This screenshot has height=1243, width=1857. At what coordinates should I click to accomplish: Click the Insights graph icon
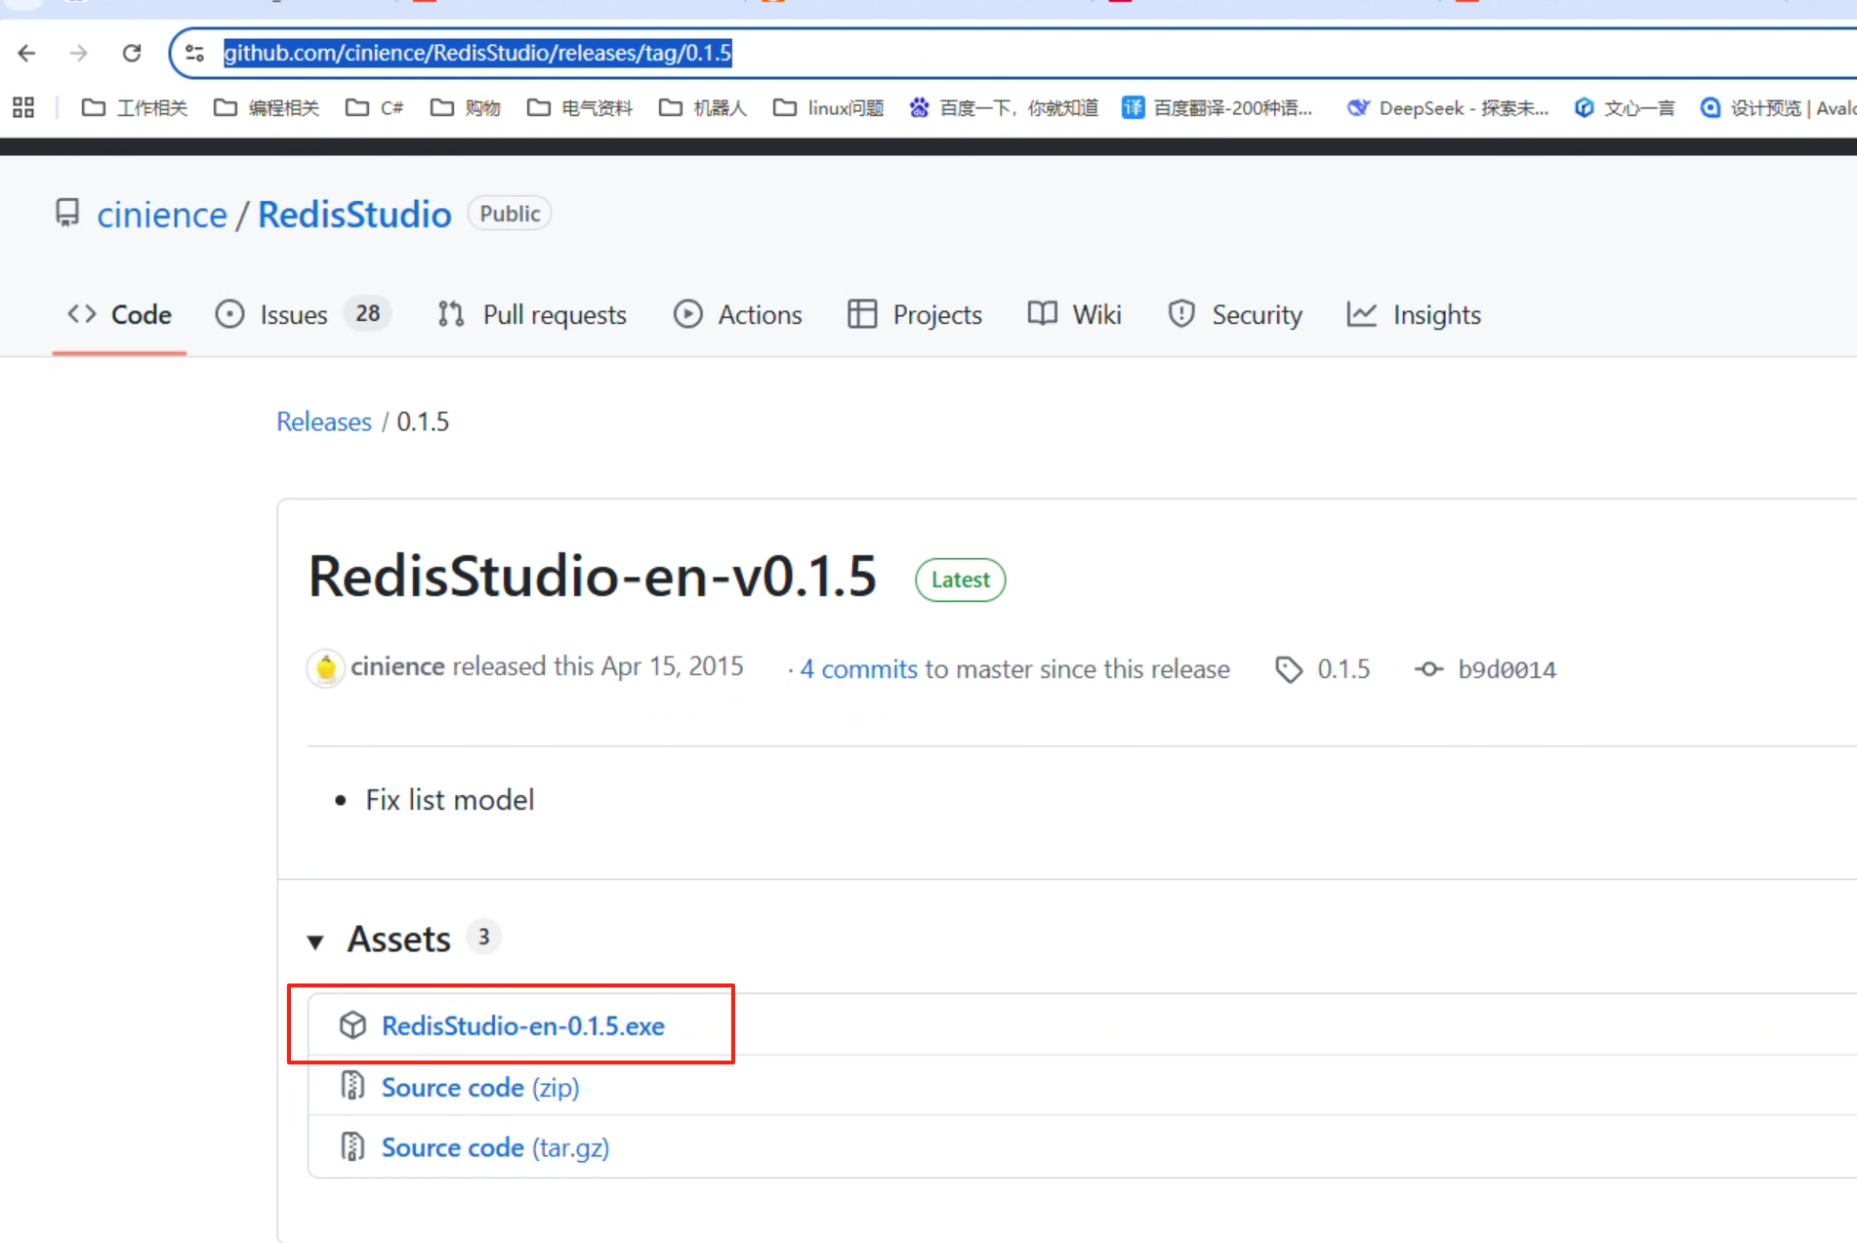click(x=1362, y=313)
